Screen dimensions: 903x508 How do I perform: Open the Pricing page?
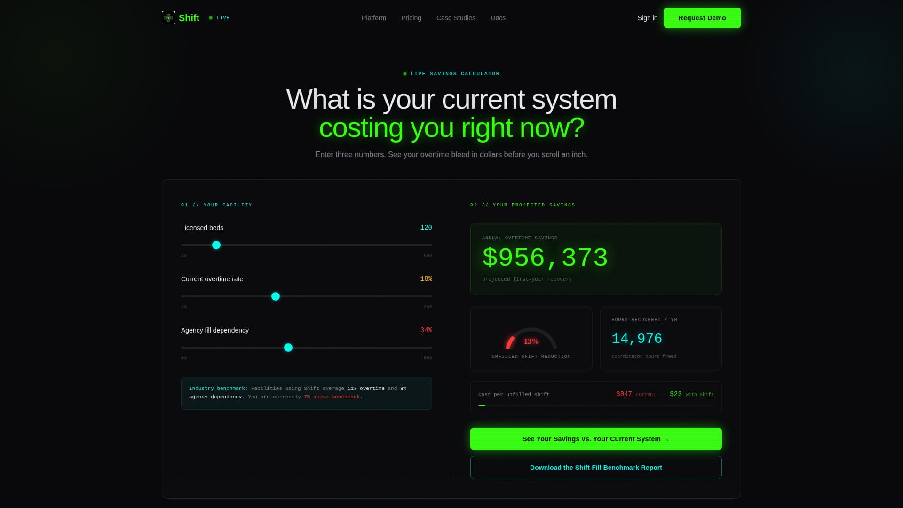[411, 18]
